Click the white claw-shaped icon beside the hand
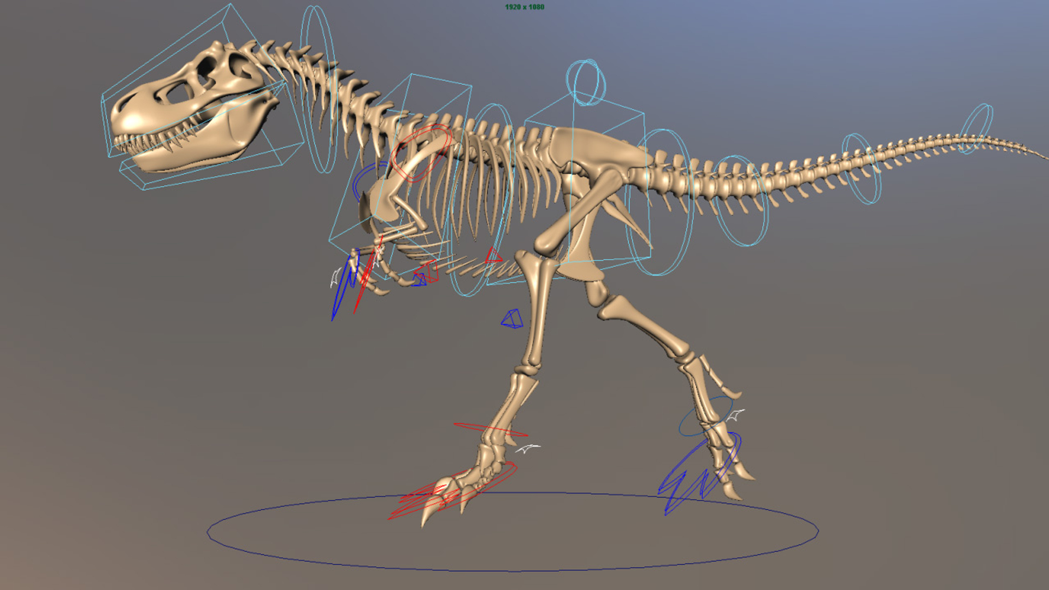Image resolution: width=1049 pixels, height=590 pixels. 335,278
